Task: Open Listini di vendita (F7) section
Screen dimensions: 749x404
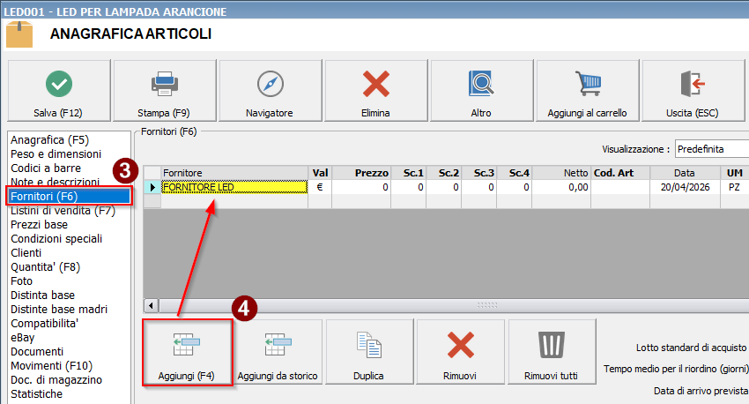Action: (63, 210)
